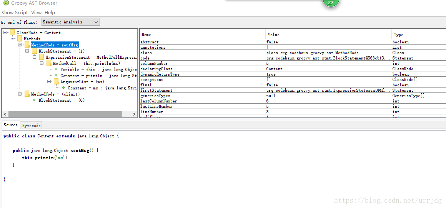Screen dimensions: 446x208
Task: Click tree scrollbar right arrow
Action: [134, 114]
